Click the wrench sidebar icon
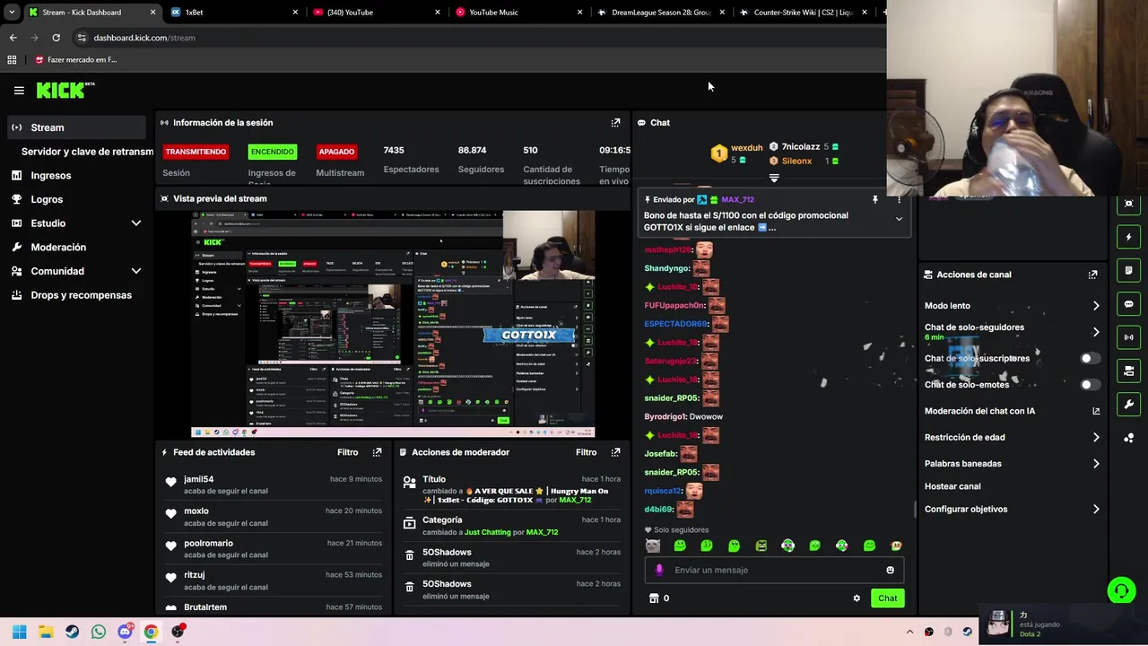The width and height of the screenshot is (1148, 646). click(1128, 404)
